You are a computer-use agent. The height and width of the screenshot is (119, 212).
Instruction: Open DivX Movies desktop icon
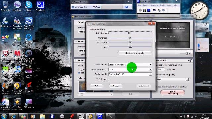tap(29, 103)
